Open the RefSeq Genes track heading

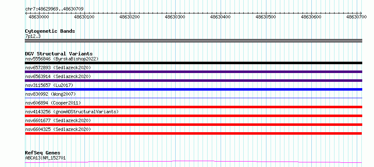pyautogui.click(x=43, y=153)
